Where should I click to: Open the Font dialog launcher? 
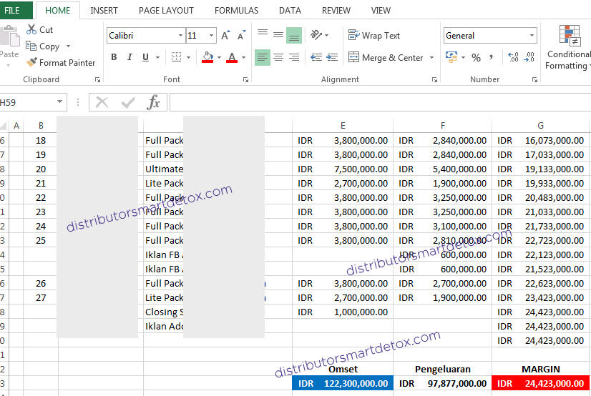pos(245,79)
